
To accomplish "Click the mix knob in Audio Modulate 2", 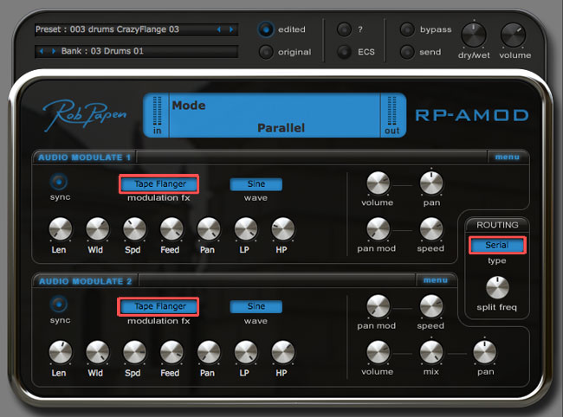I will coord(431,352).
